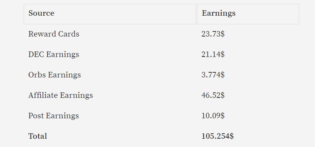This screenshot has width=315, height=147.
Task: Click the empty area of Source header cell
Action: [124, 14]
